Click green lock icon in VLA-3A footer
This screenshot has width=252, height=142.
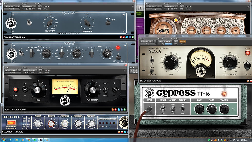click(125, 110)
